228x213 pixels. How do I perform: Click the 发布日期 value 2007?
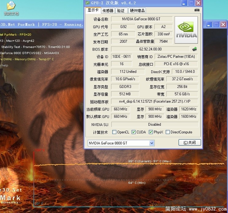pyautogui.click(x=123, y=41)
